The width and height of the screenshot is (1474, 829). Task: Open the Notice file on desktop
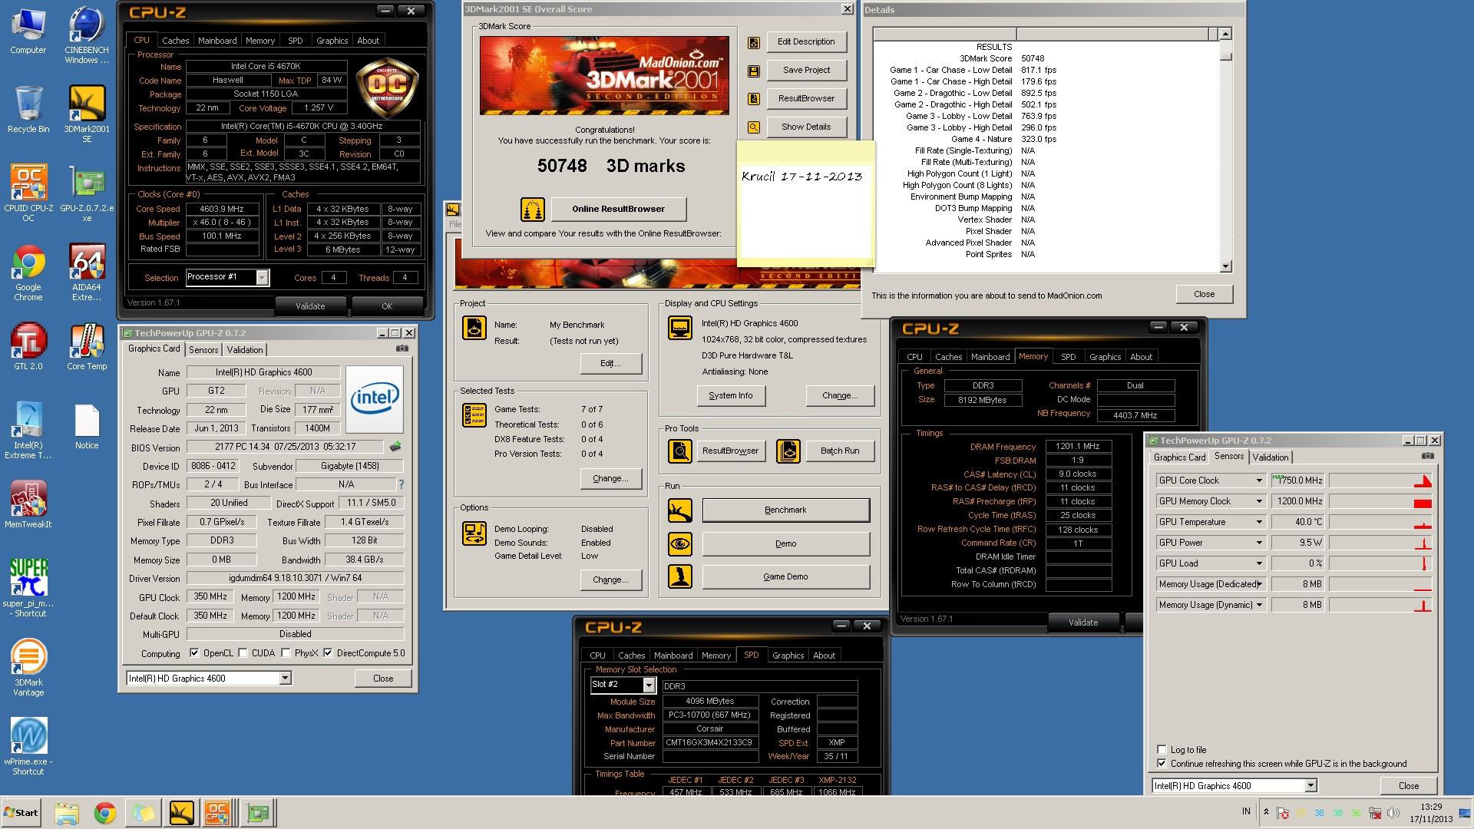[x=87, y=426]
